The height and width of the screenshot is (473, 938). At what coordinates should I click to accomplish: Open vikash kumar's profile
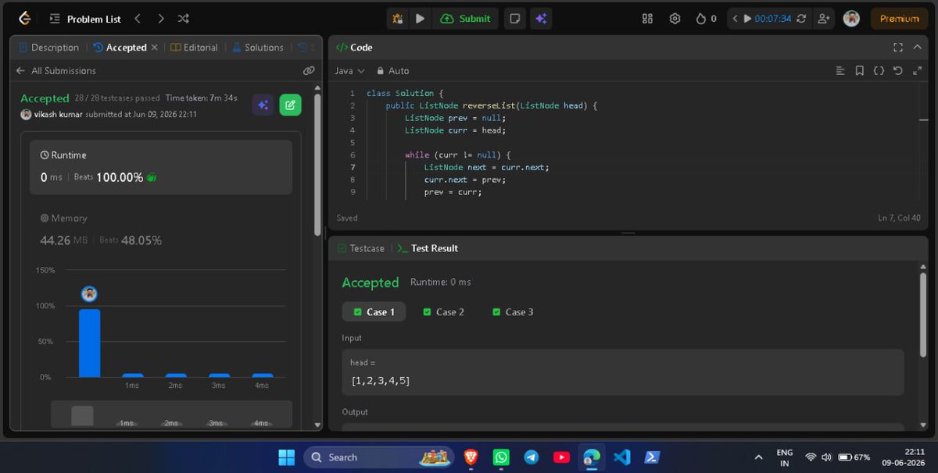[58, 114]
